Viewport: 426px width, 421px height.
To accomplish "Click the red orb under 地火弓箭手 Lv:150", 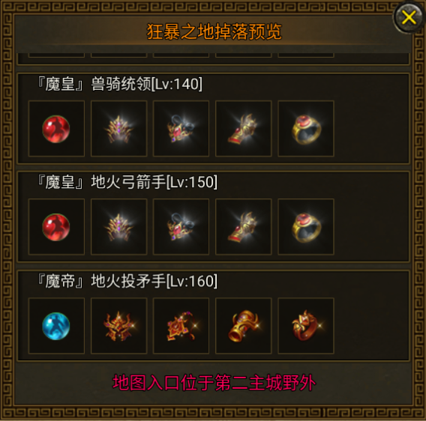I will pyautogui.click(x=56, y=227).
